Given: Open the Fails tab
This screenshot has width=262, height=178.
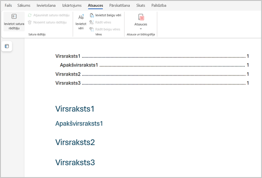Looking at the screenshot, I should [x=8, y=5].
